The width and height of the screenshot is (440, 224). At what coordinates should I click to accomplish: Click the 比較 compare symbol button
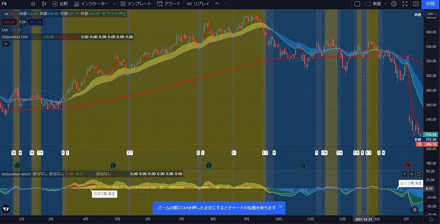click(x=60, y=3)
